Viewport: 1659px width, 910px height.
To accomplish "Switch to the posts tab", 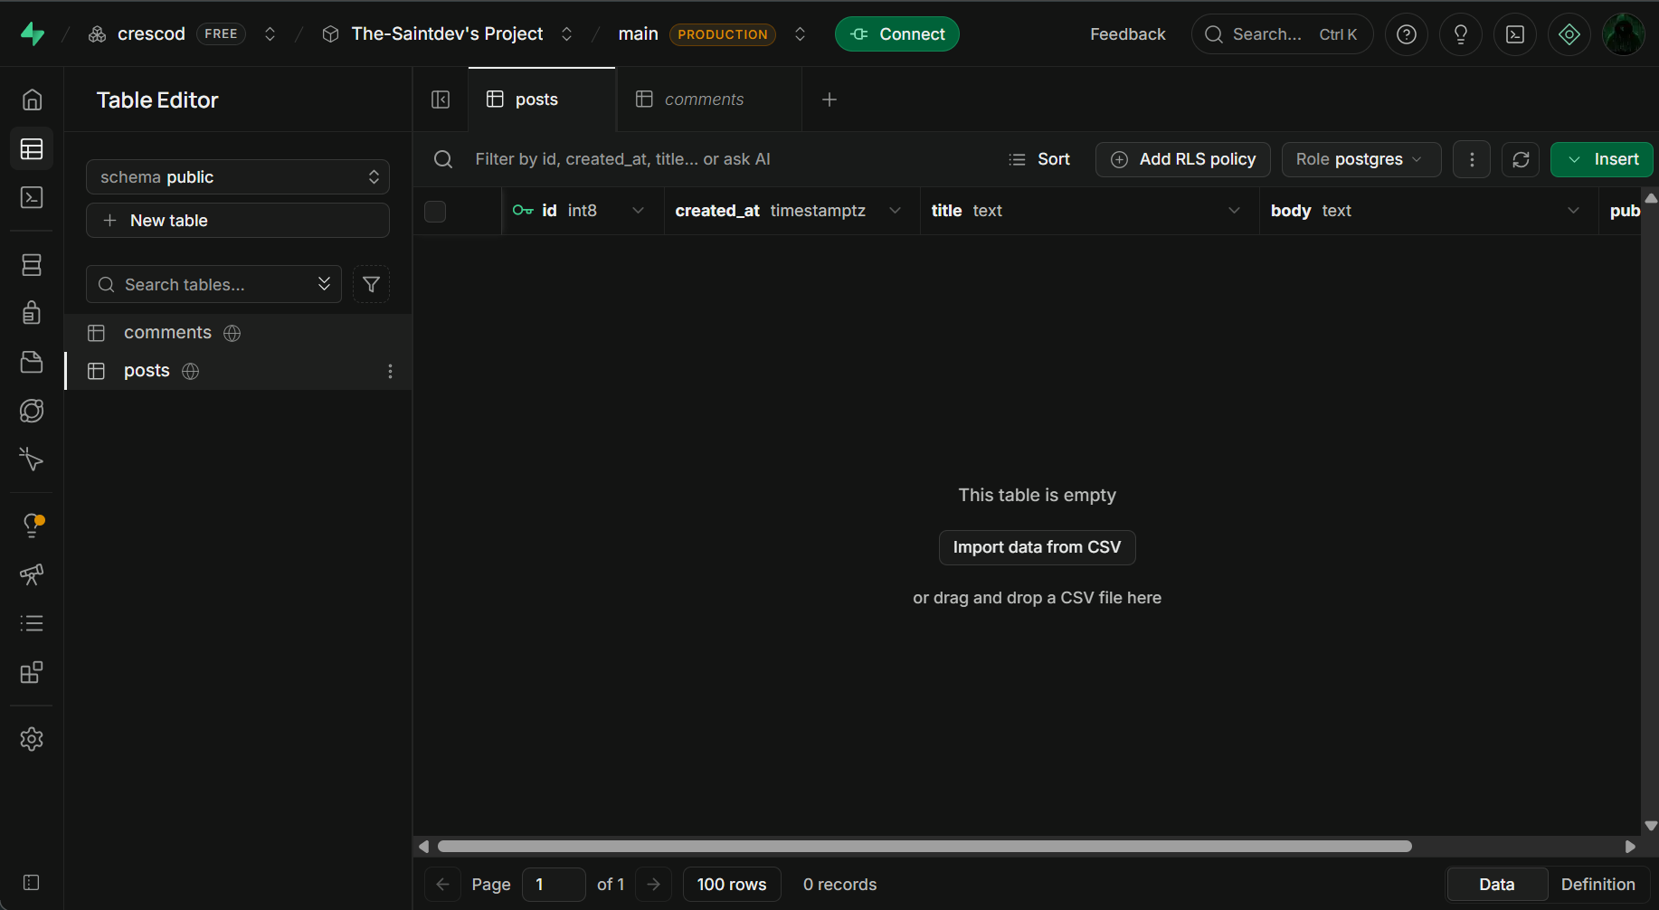I will click(542, 100).
